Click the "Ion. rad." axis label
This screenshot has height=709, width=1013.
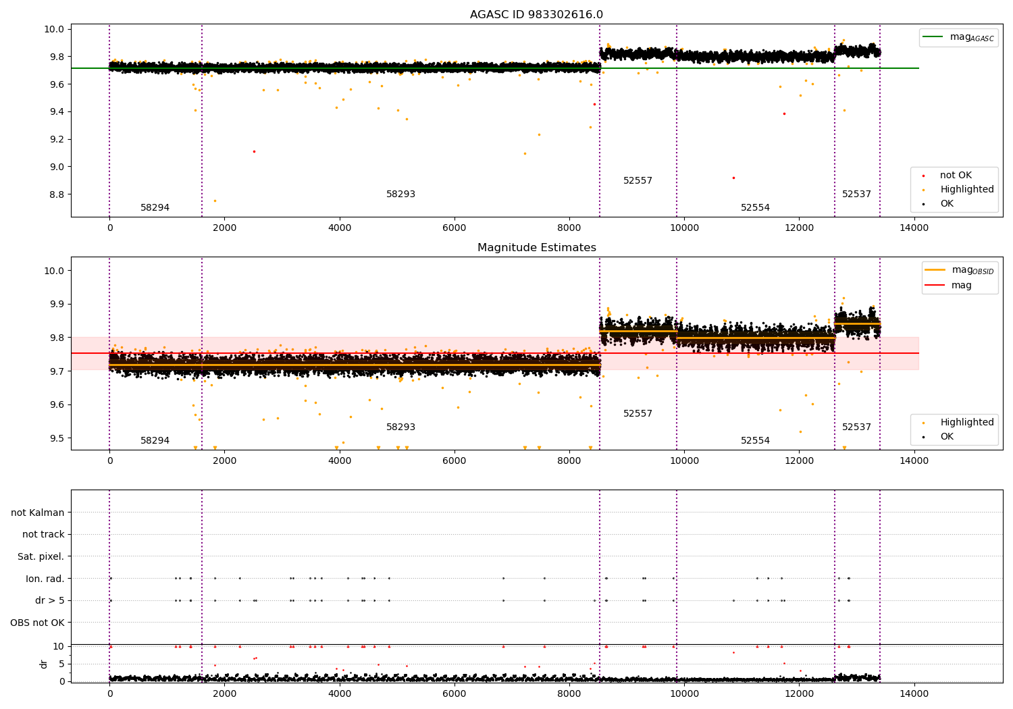pyautogui.click(x=45, y=579)
